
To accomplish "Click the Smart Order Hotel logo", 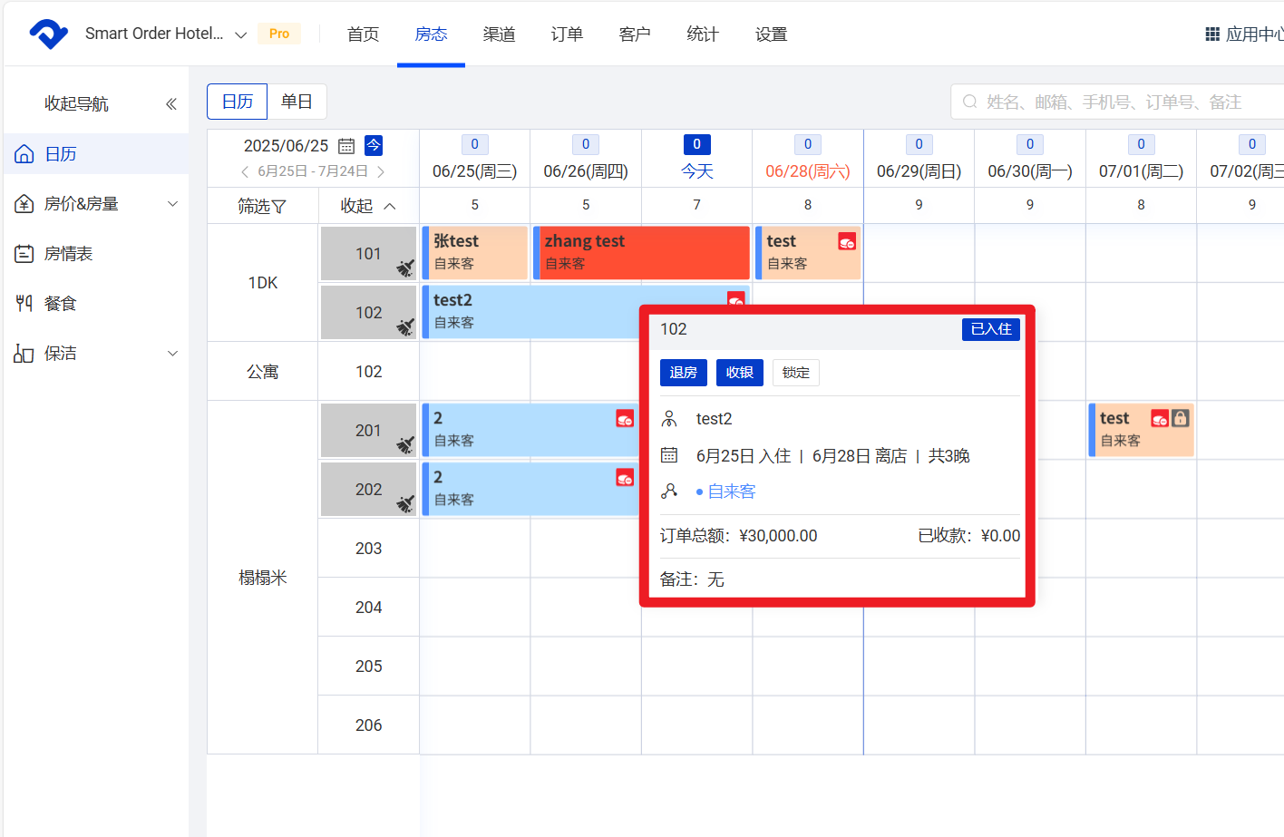I will pyautogui.click(x=49, y=34).
